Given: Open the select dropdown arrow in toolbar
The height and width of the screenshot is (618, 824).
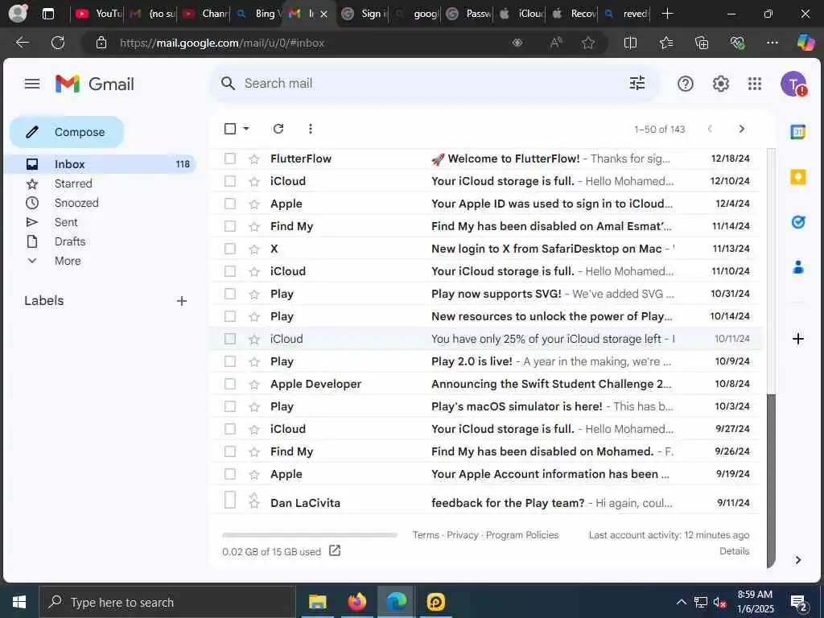Looking at the screenshot, I should [246, 129].
